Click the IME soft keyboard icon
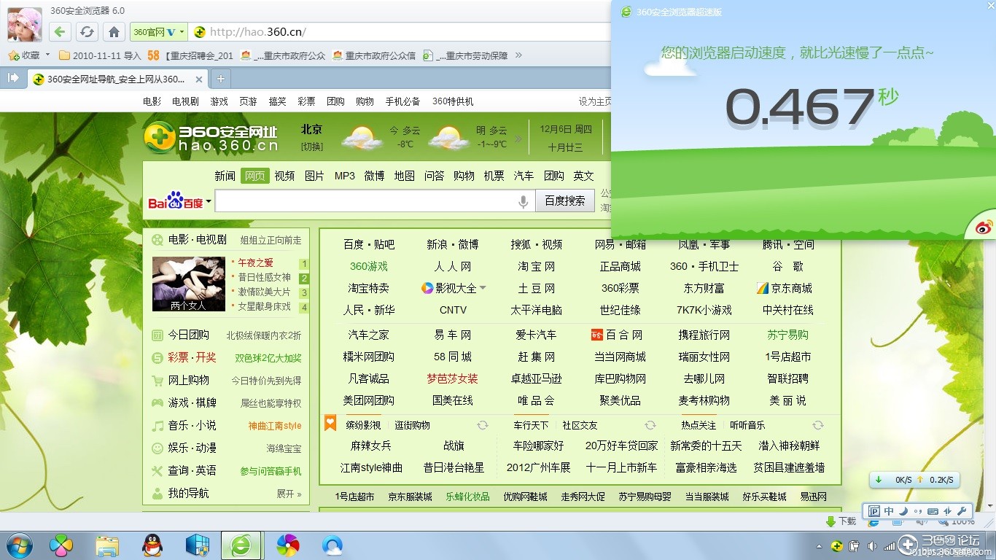The image size is (996, 560). tap(932, 511)
